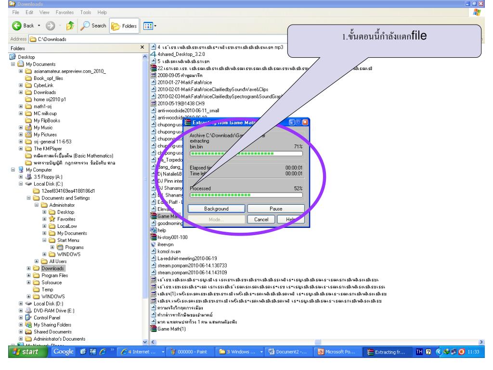
Task: Select the Program Files folder
Action: tap(55, 276)
